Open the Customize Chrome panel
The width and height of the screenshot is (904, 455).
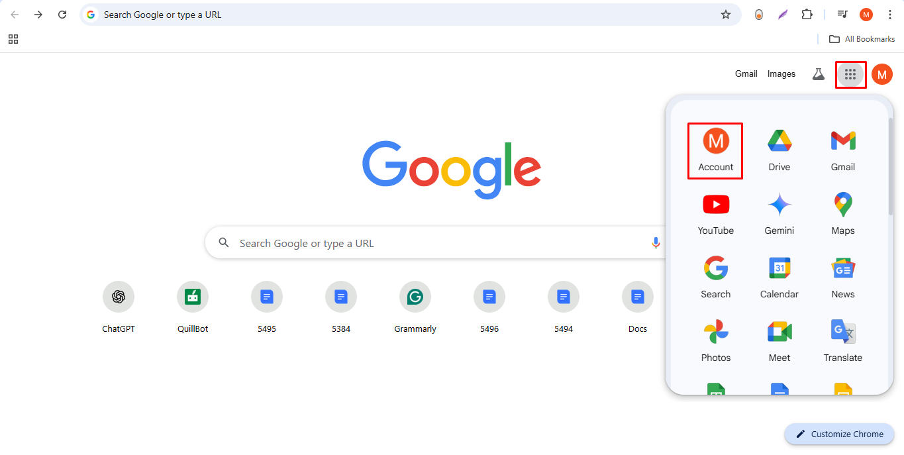point(839,434)
